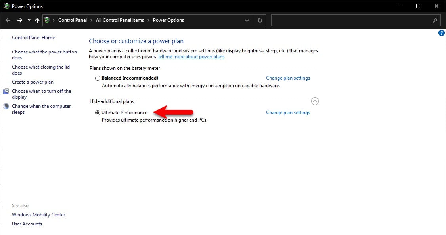This screenshot has width=446, height=235.
Task: Select Power Options breadcrumb segment
Action: pyautogui.click(x=168, y=20)
